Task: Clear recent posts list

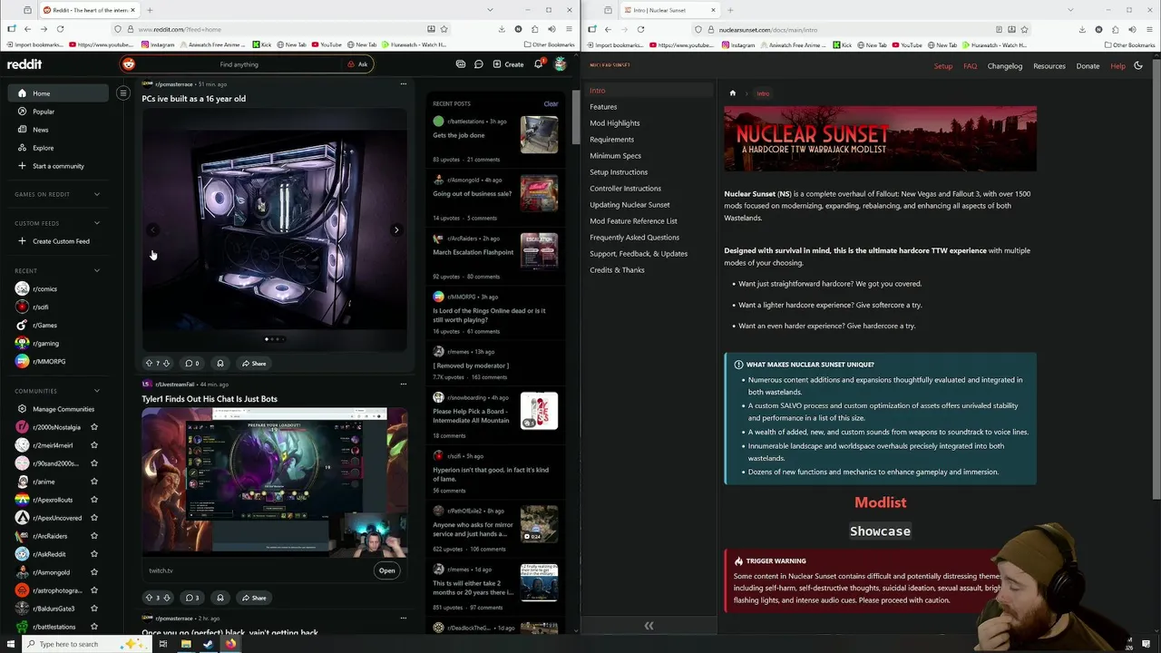Action: 551,103
